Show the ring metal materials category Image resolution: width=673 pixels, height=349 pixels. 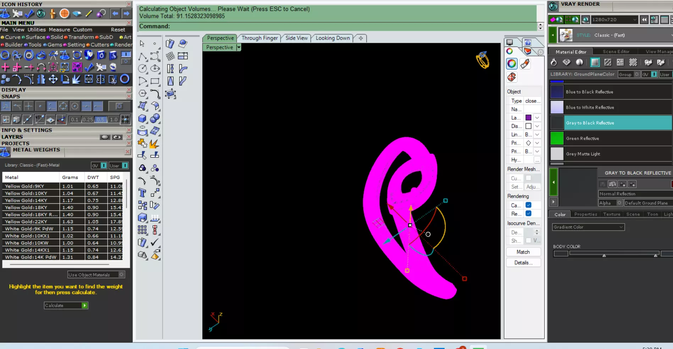[x=554, y=62]
